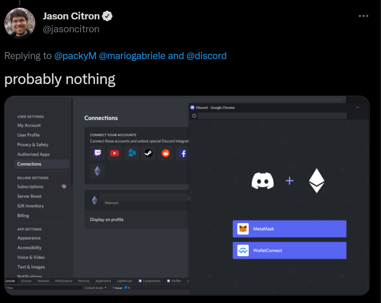The height and width of the screenshot is (303, 381).
Task: Click the large Discord logo in popup
Action: click(x=263, y=181)
